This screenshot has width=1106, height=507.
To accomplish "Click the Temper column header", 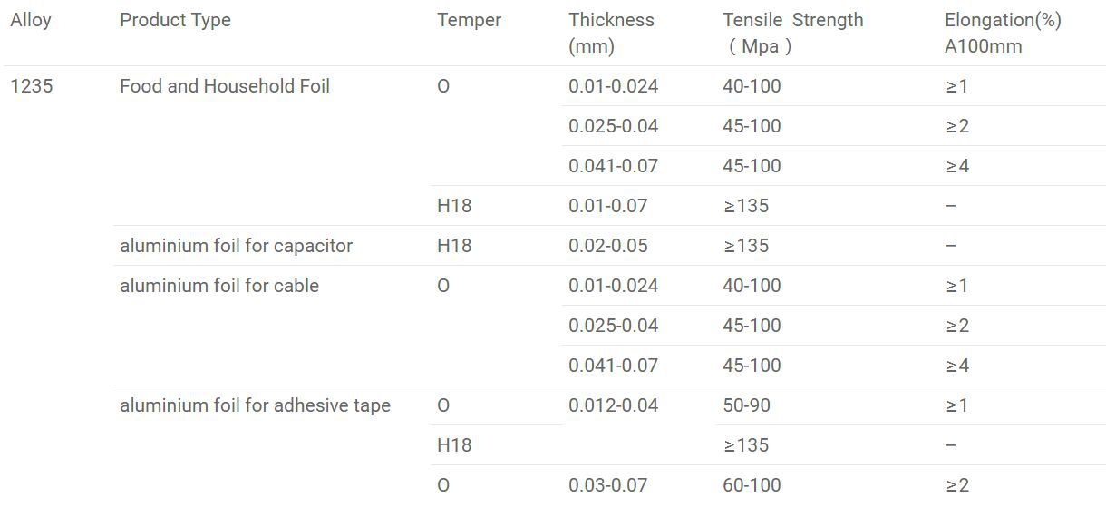I will [469, 20].
